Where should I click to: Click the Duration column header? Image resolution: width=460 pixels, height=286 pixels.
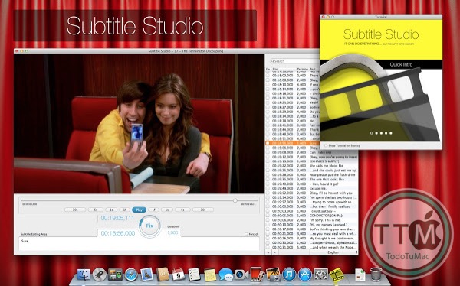[303, 70]
